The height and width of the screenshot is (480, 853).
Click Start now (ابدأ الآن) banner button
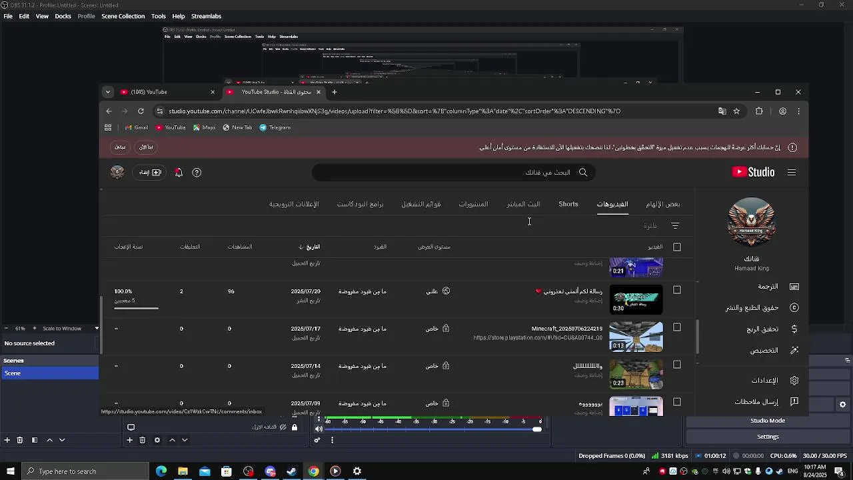[x=146, y=147]
